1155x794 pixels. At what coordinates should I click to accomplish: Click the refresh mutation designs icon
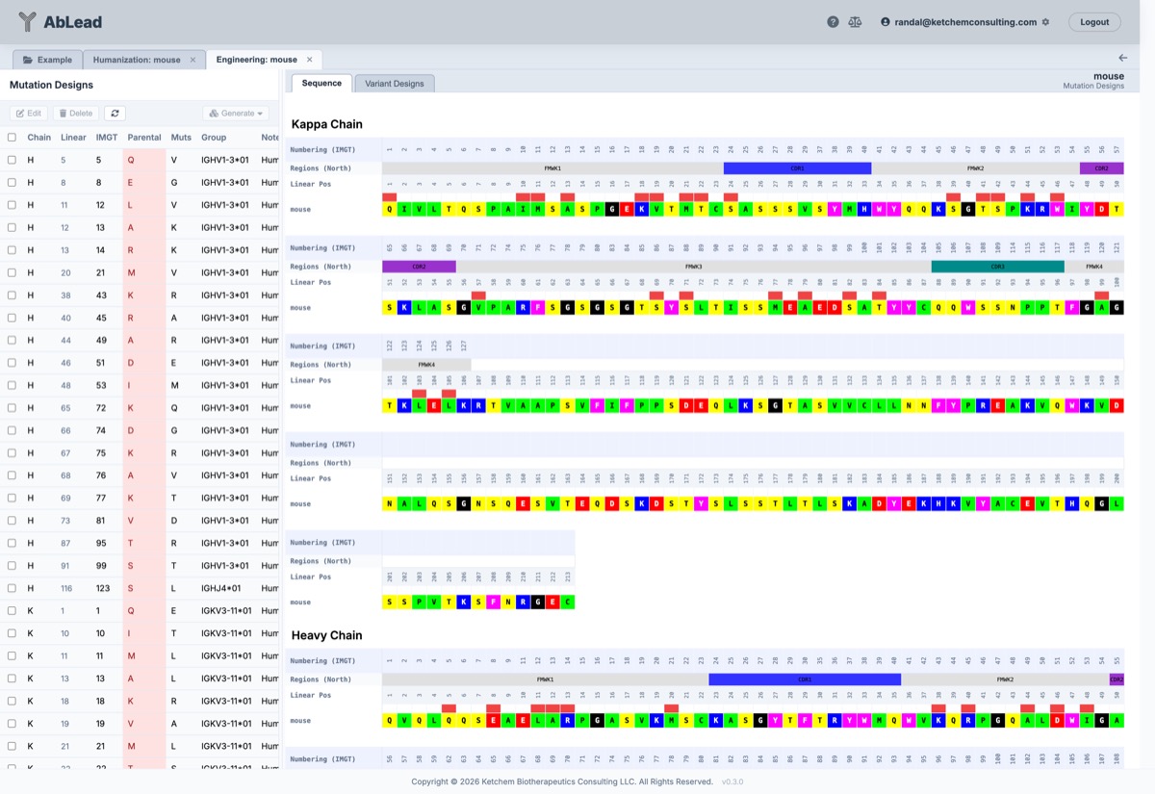[x=115, y=114]
